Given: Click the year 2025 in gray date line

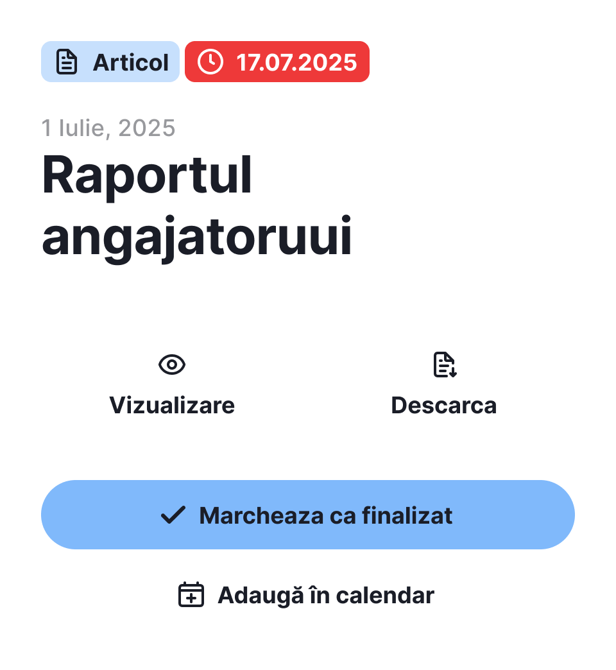Looking at the screenshot, I should tap(147, 128).
